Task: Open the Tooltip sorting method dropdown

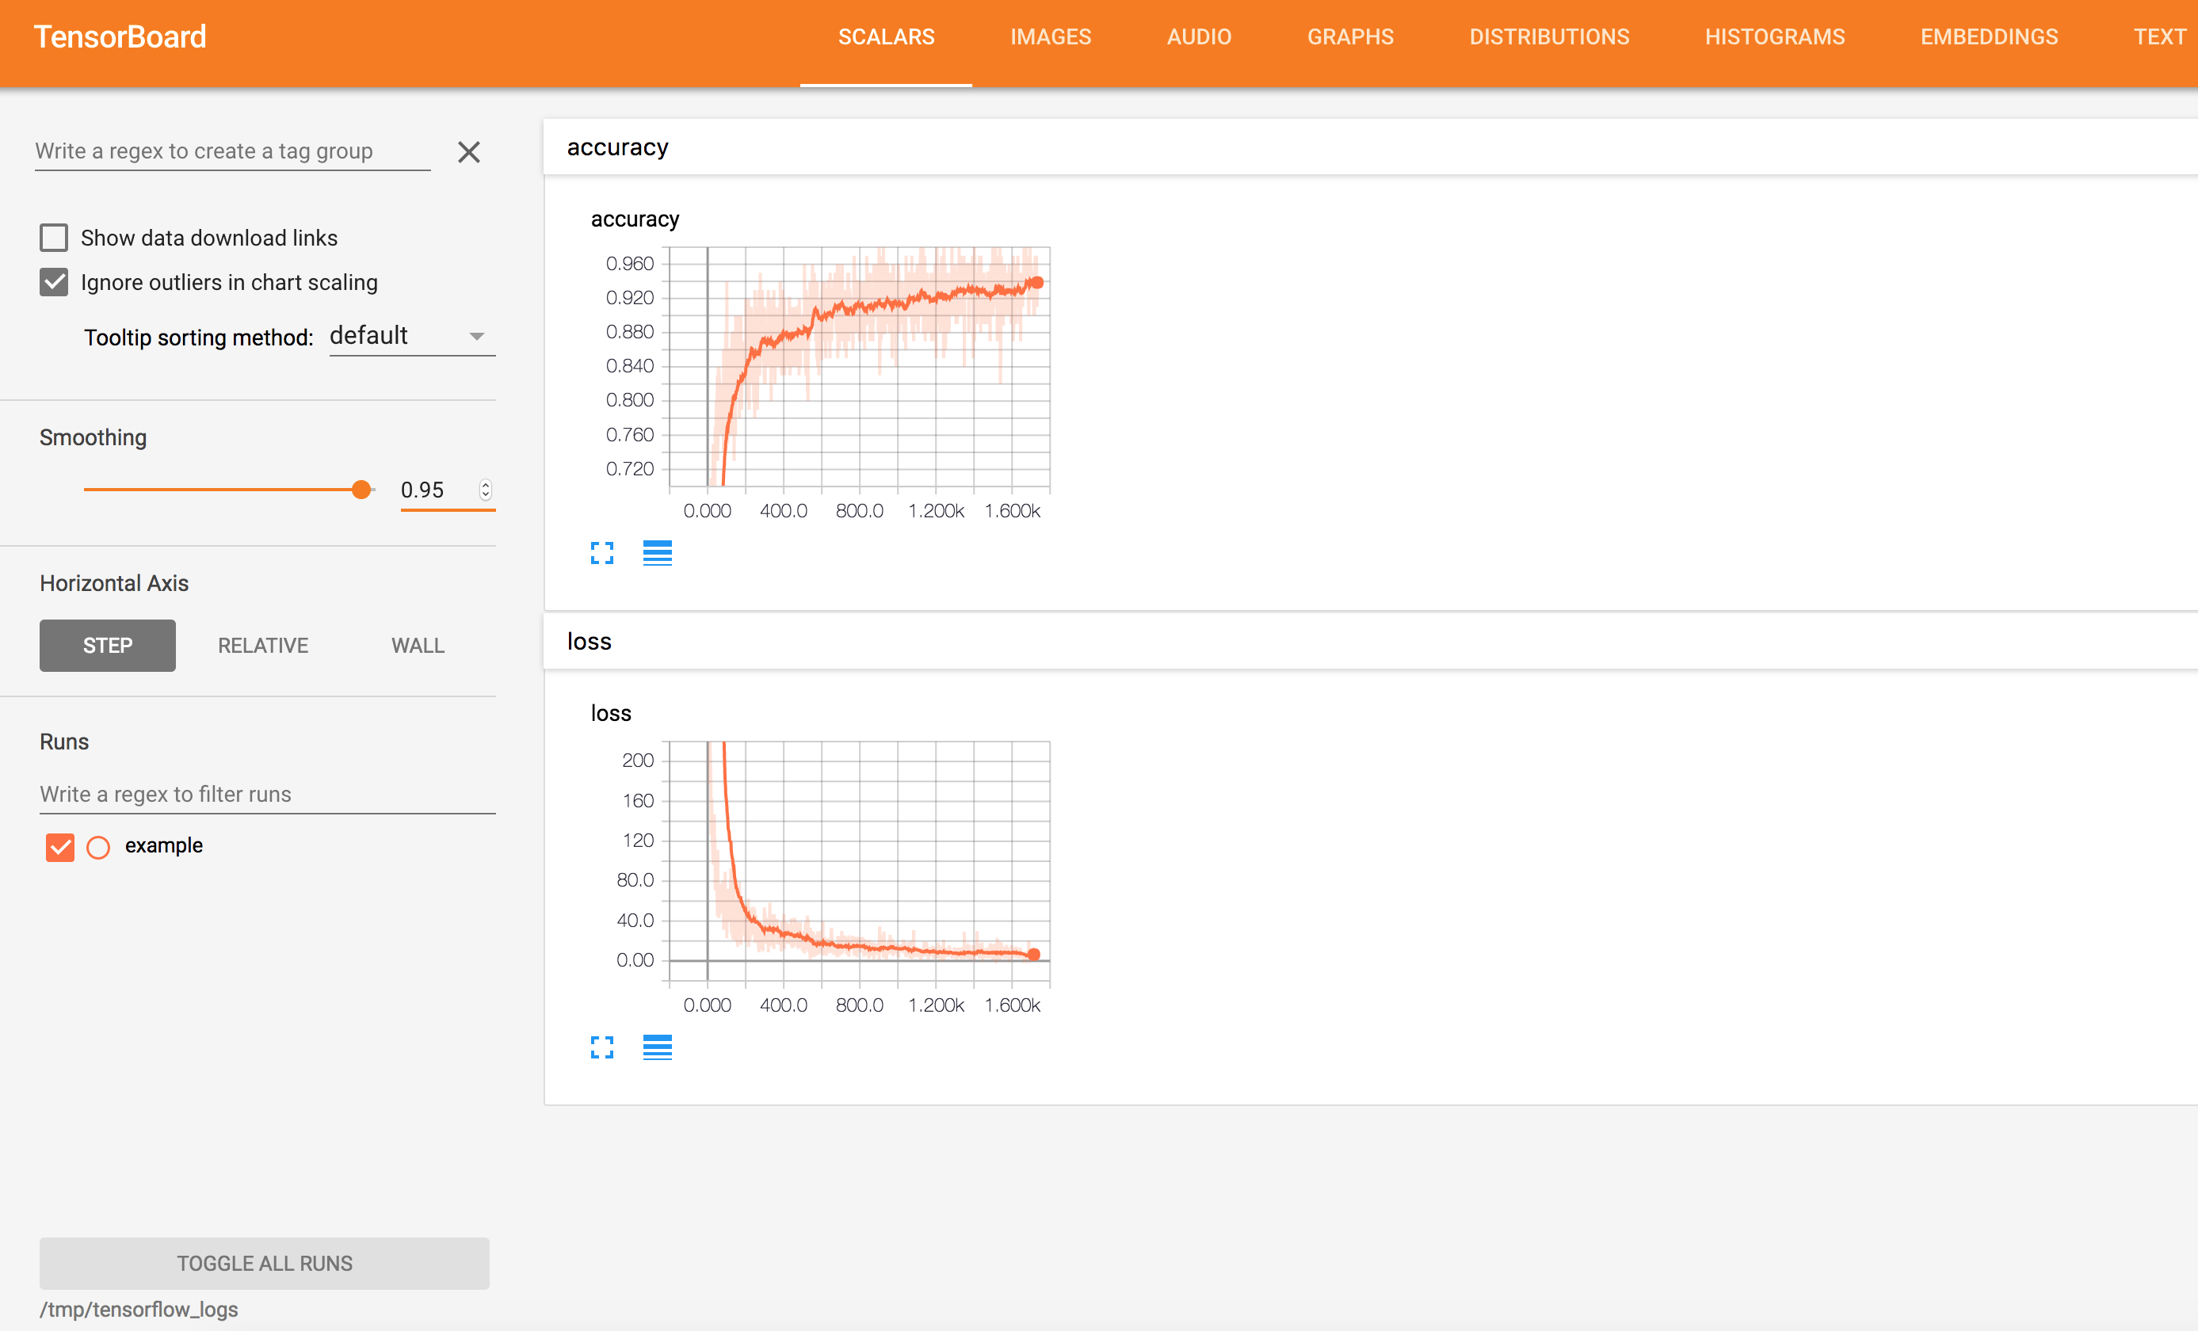Action: [412, 337]
